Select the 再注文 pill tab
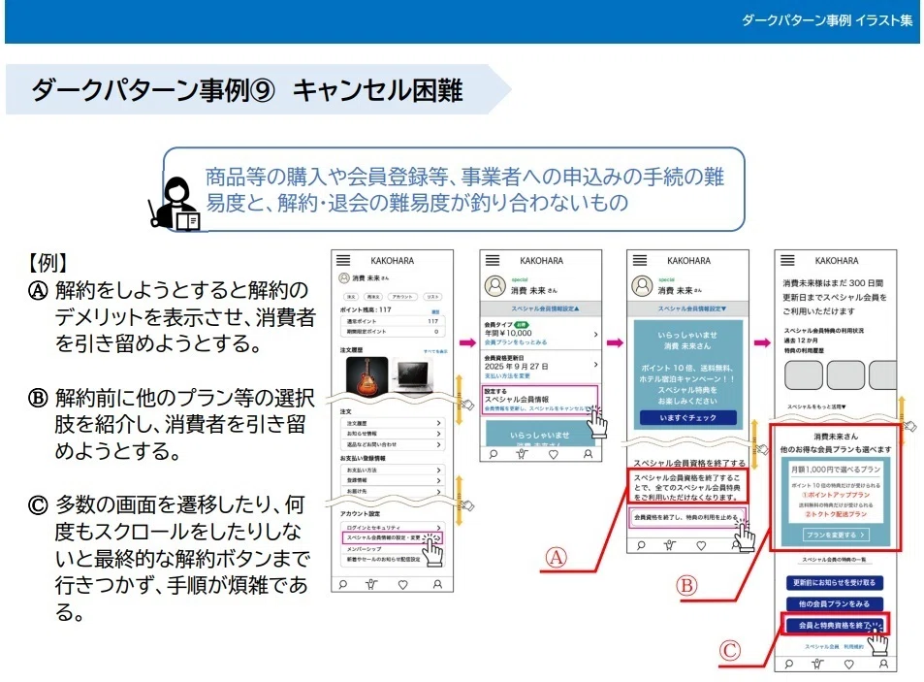 [x=373, y=297]
